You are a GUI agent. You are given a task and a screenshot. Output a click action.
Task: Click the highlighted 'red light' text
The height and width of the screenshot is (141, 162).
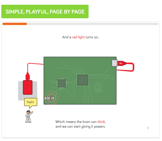click(x=78, y=37)
